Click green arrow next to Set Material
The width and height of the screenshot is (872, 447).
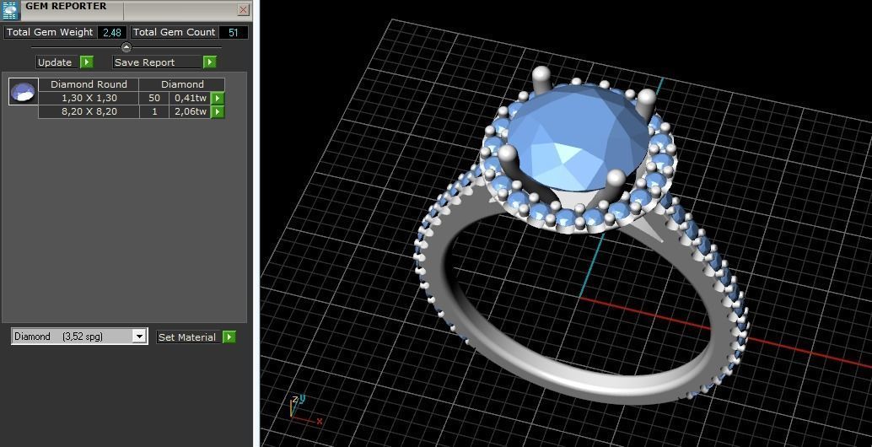229,337
